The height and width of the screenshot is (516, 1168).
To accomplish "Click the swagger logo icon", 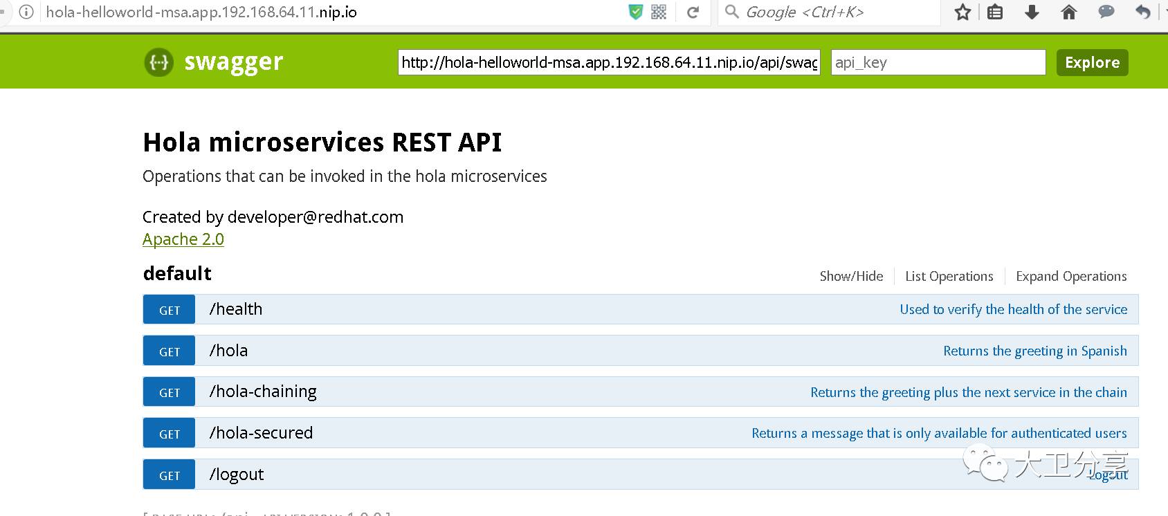I will click(x=158, y=62).
